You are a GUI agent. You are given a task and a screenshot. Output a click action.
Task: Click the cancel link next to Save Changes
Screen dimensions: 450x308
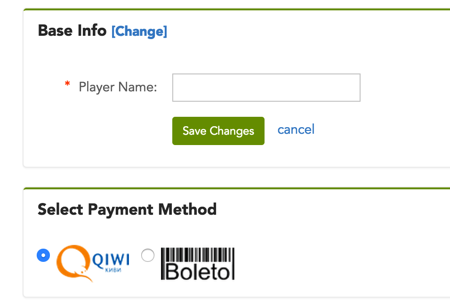pos(296,130)
